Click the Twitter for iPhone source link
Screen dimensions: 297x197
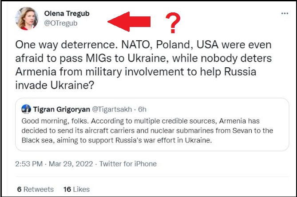128,164
